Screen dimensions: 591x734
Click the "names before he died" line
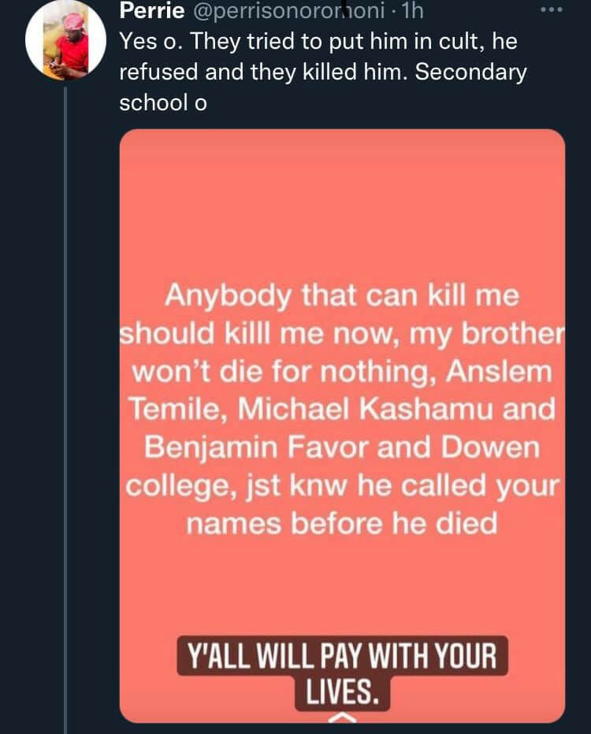[x=342, y=522]
